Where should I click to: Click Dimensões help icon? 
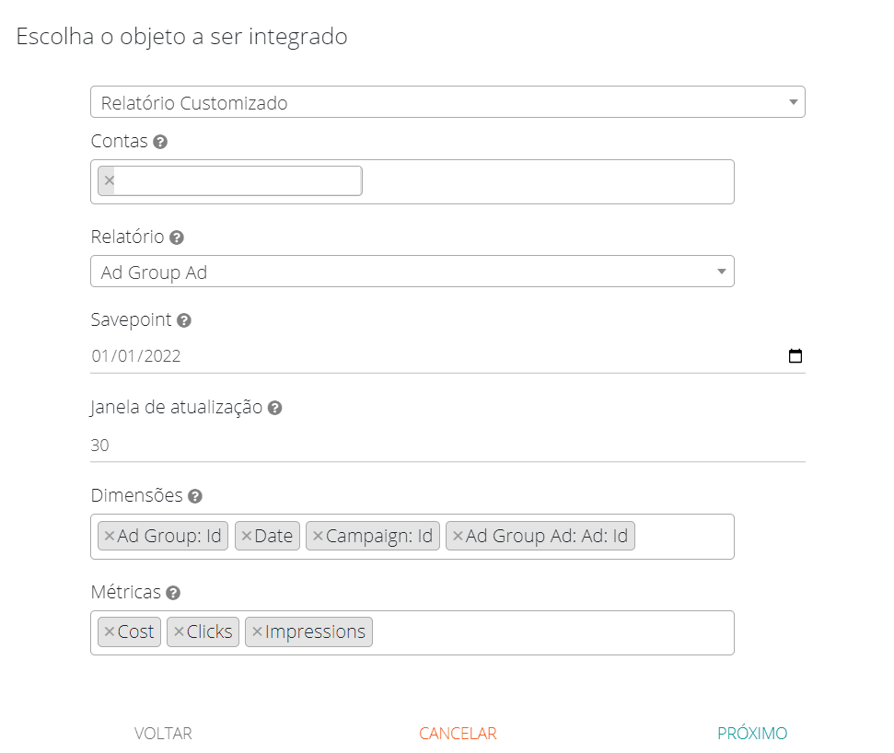[194, 496]
